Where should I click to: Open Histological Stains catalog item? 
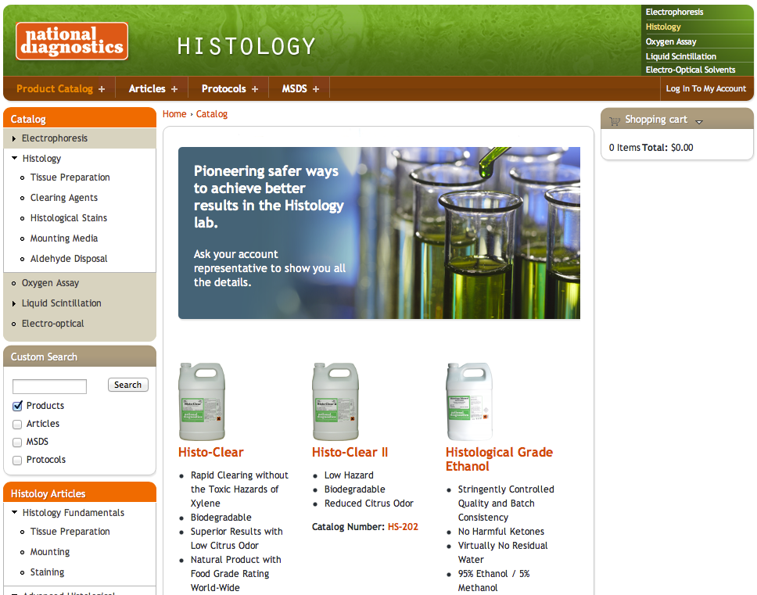[69, 218]
